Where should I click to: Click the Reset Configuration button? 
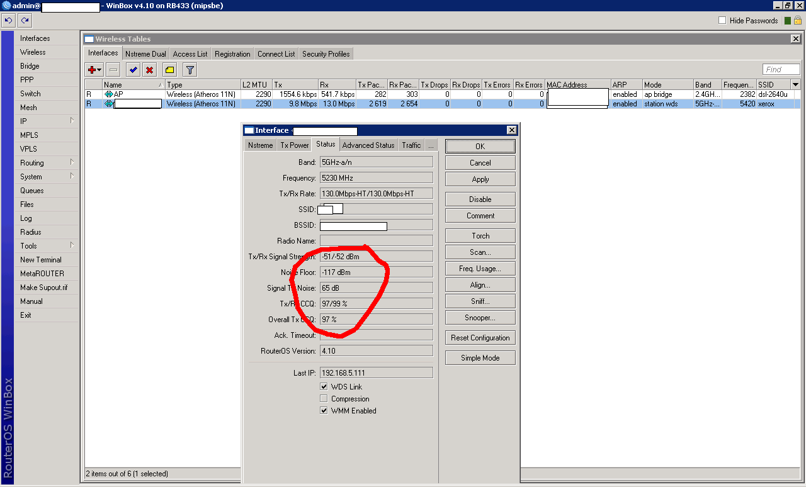[480, 338]
